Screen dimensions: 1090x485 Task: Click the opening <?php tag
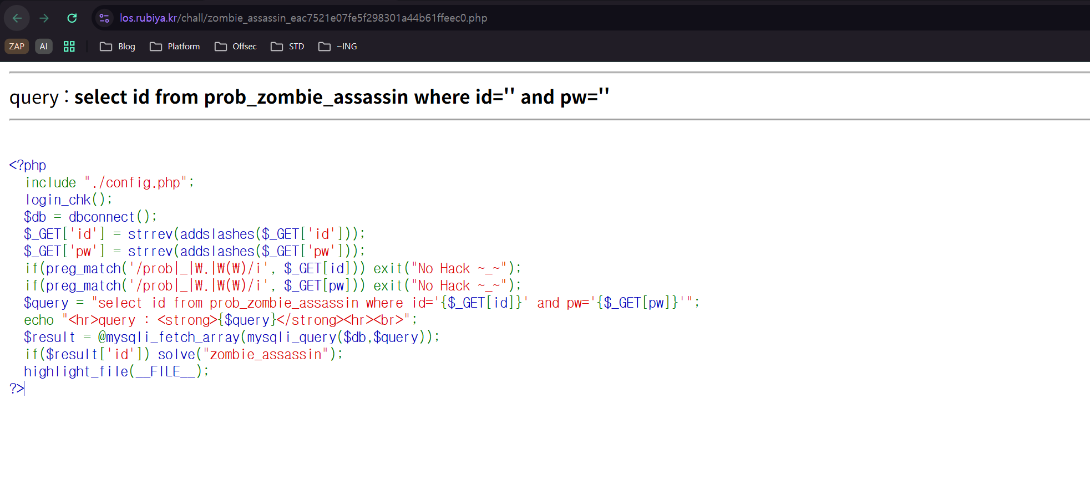point(28,165)
